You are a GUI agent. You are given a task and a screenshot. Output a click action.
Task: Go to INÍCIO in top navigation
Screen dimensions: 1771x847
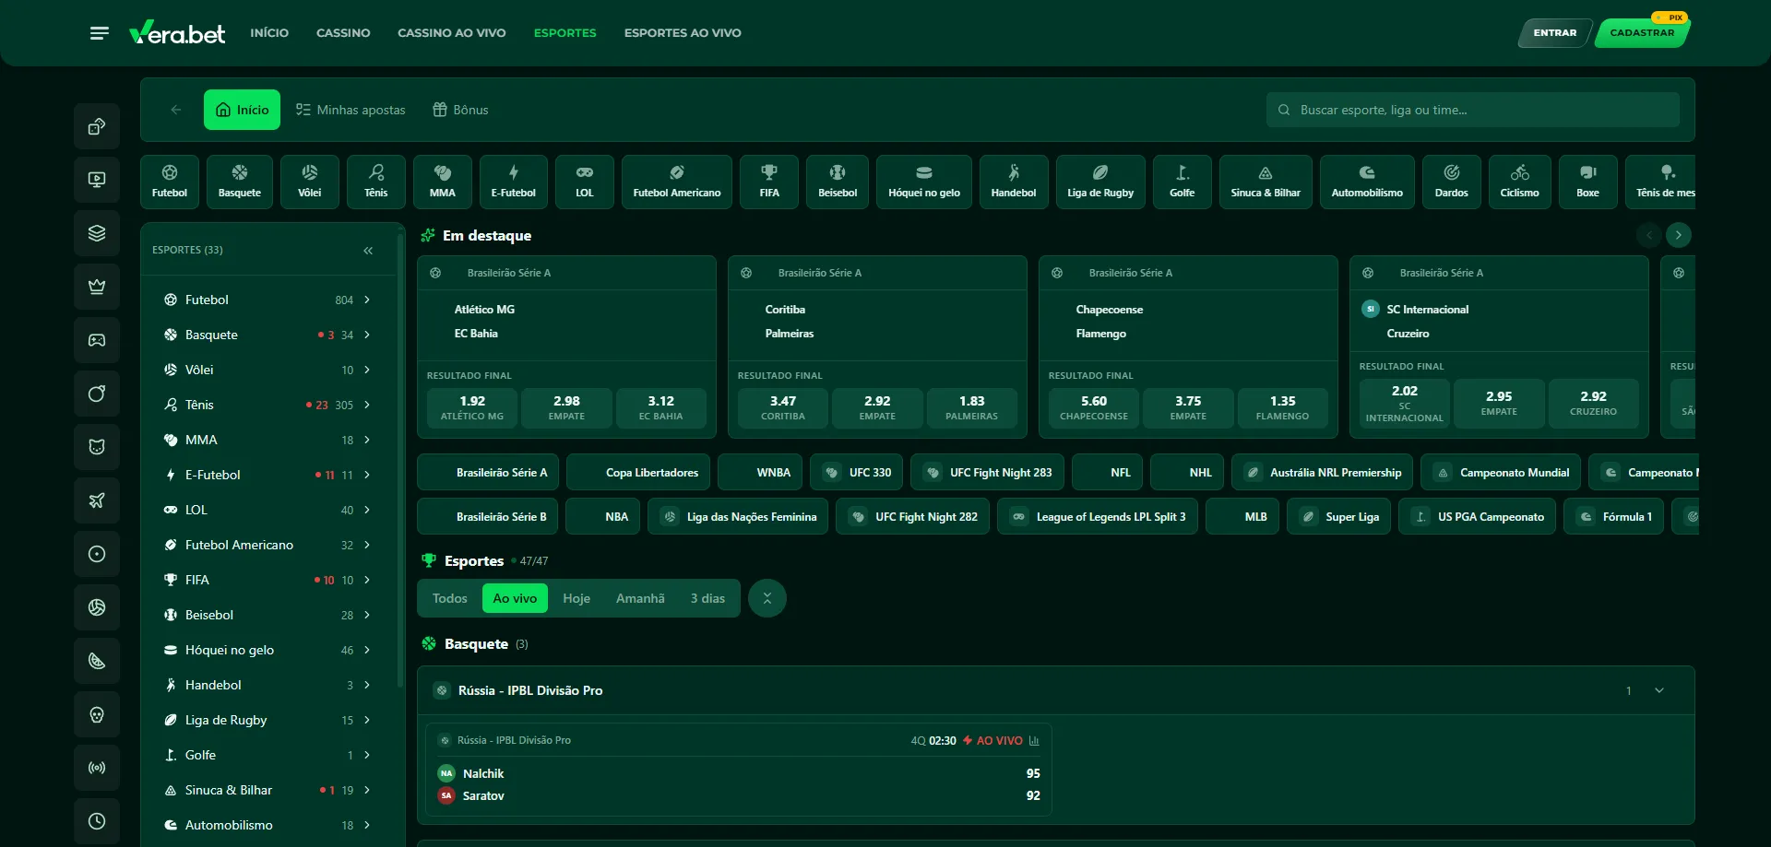[269, 33]
